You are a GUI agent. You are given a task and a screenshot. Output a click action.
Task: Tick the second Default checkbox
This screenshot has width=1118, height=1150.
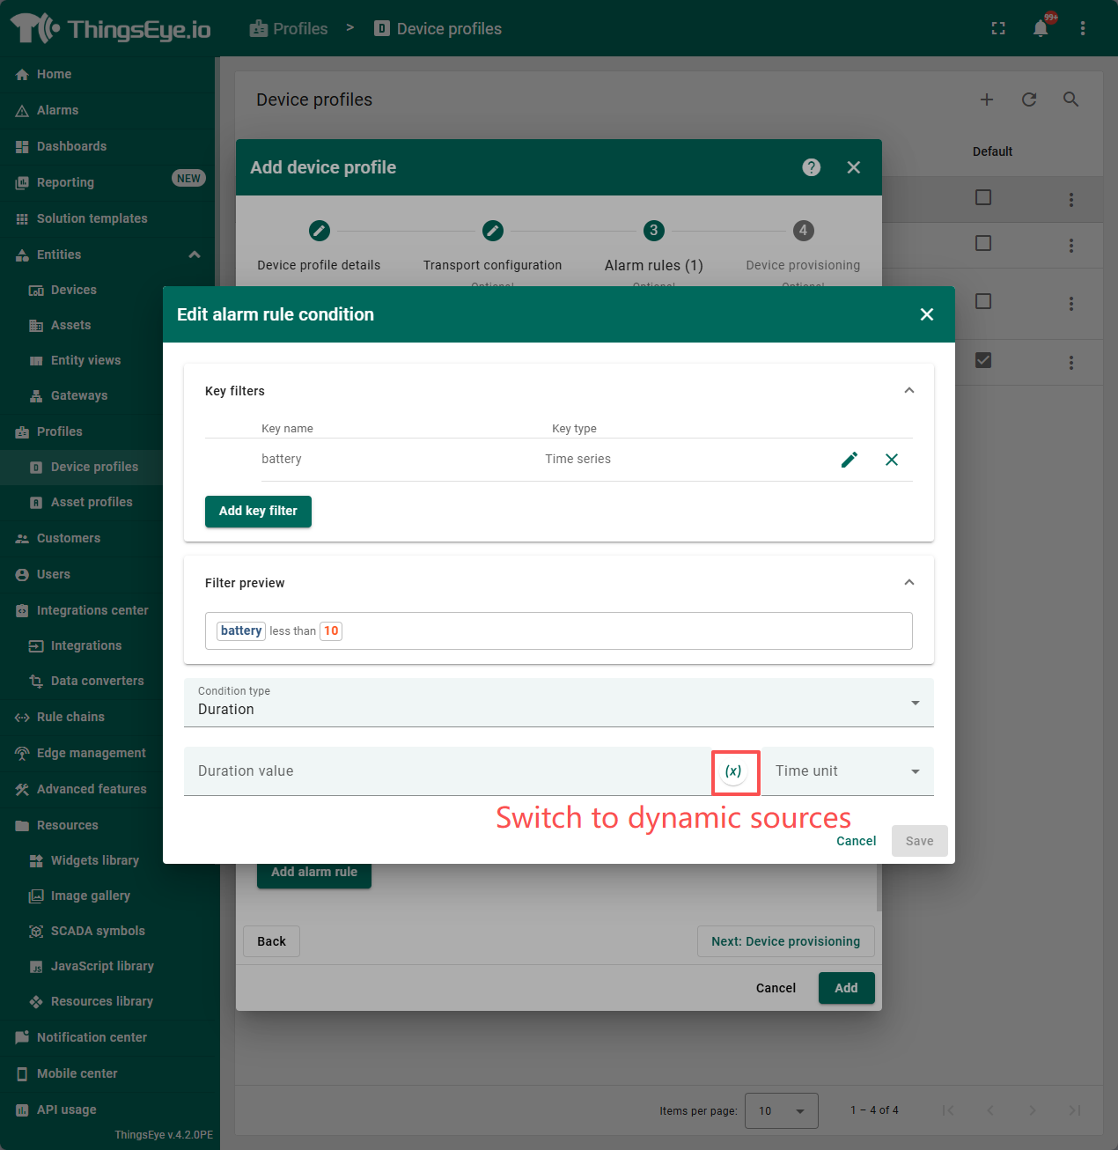[x=983, y=243]
